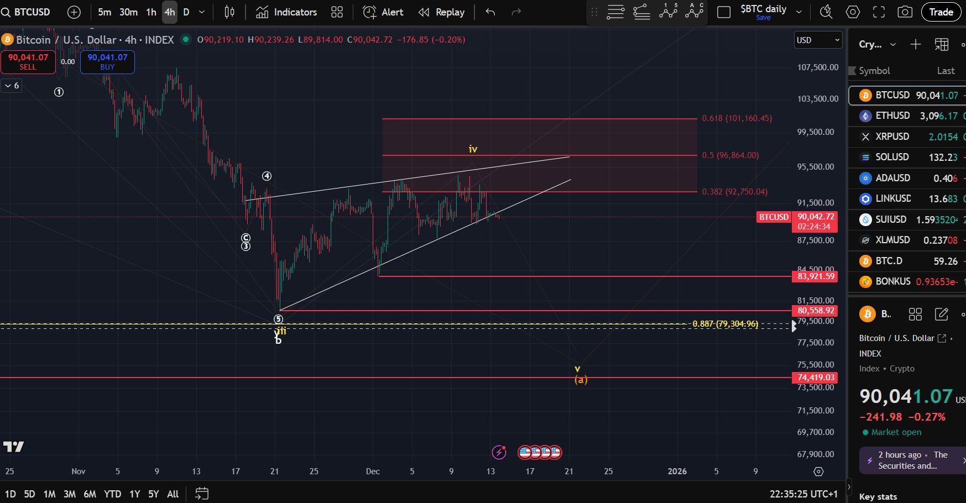Click the SELL 90,041.07 button

(28, 62)
